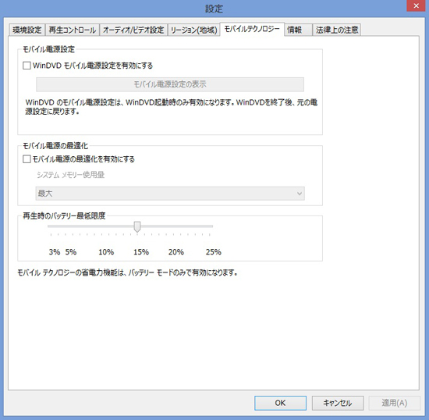
Task: Open the リージョン(地域) tab
Action: [x=193, y=30]
